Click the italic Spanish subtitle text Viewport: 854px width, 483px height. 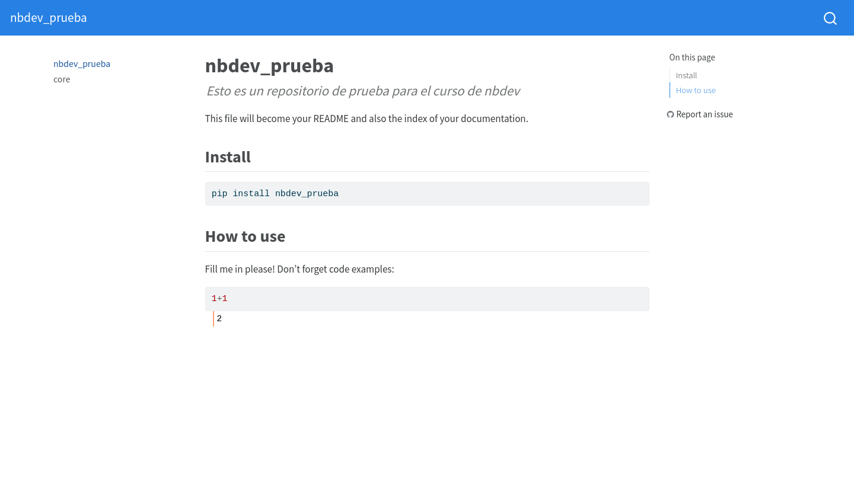[363, 91]
